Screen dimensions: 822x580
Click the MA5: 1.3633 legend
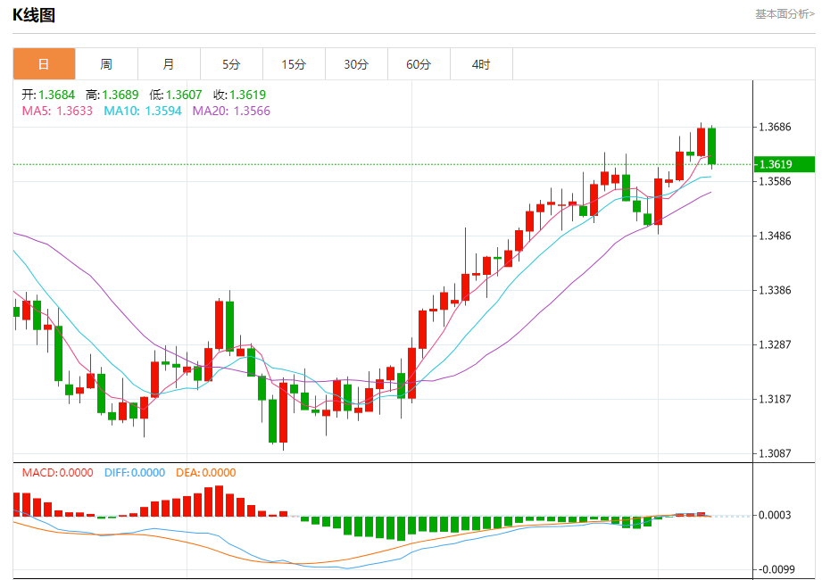[57, 111]
